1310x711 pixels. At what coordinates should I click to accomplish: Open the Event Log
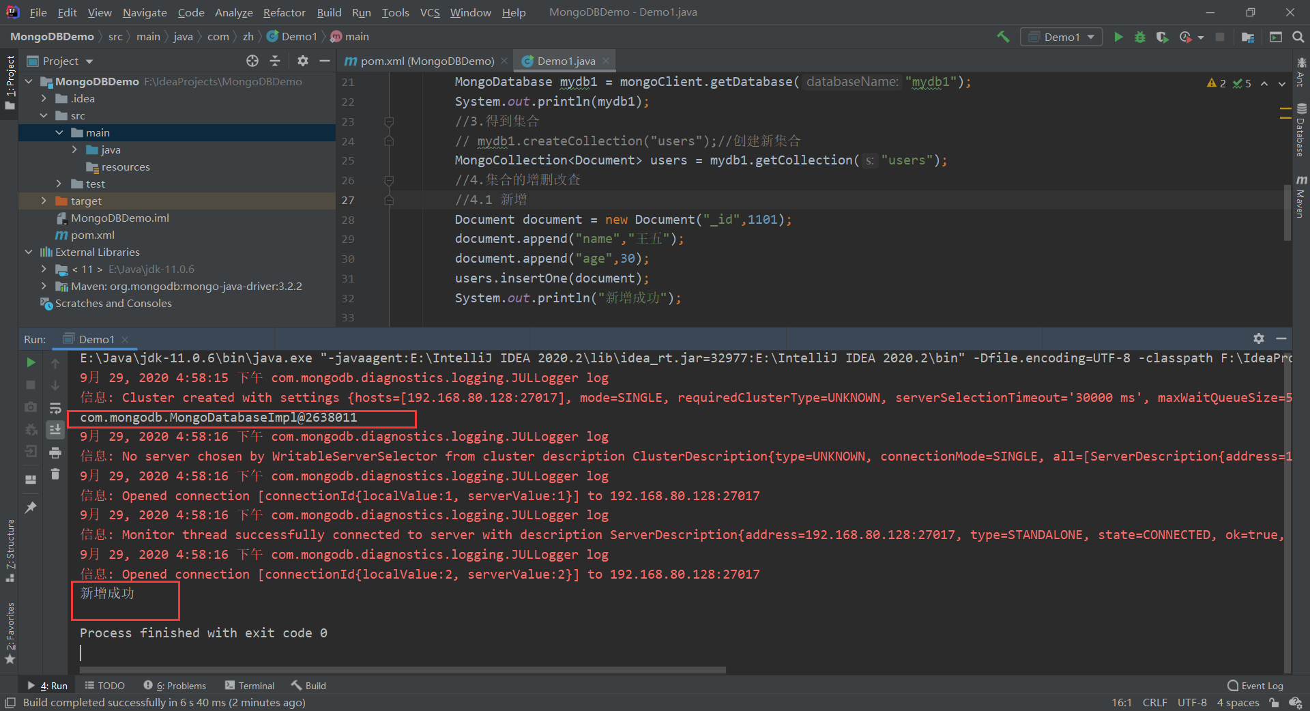(1255, 686)
